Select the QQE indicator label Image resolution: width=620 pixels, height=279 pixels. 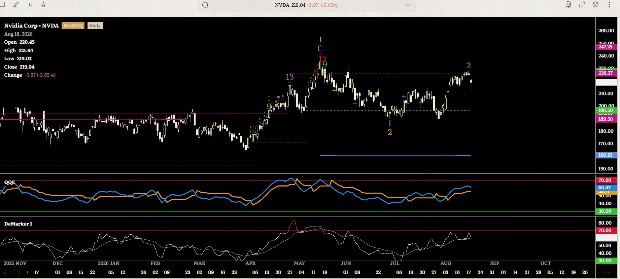pyautogui.click(x=9, y=182)
